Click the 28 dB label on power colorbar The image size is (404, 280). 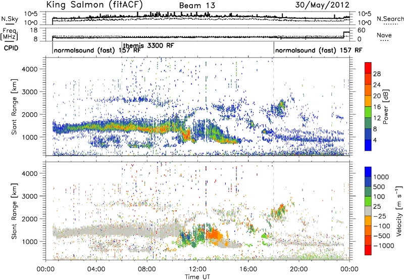coord(377,74)
